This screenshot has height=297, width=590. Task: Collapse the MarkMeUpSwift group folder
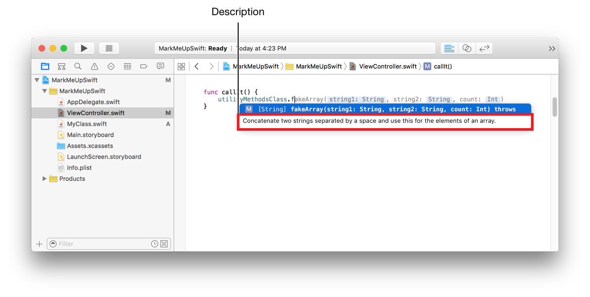tap(44, 91)
